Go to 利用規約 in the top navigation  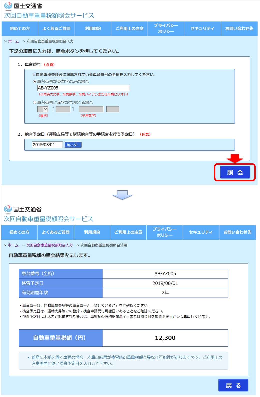(x=93, y=29)
